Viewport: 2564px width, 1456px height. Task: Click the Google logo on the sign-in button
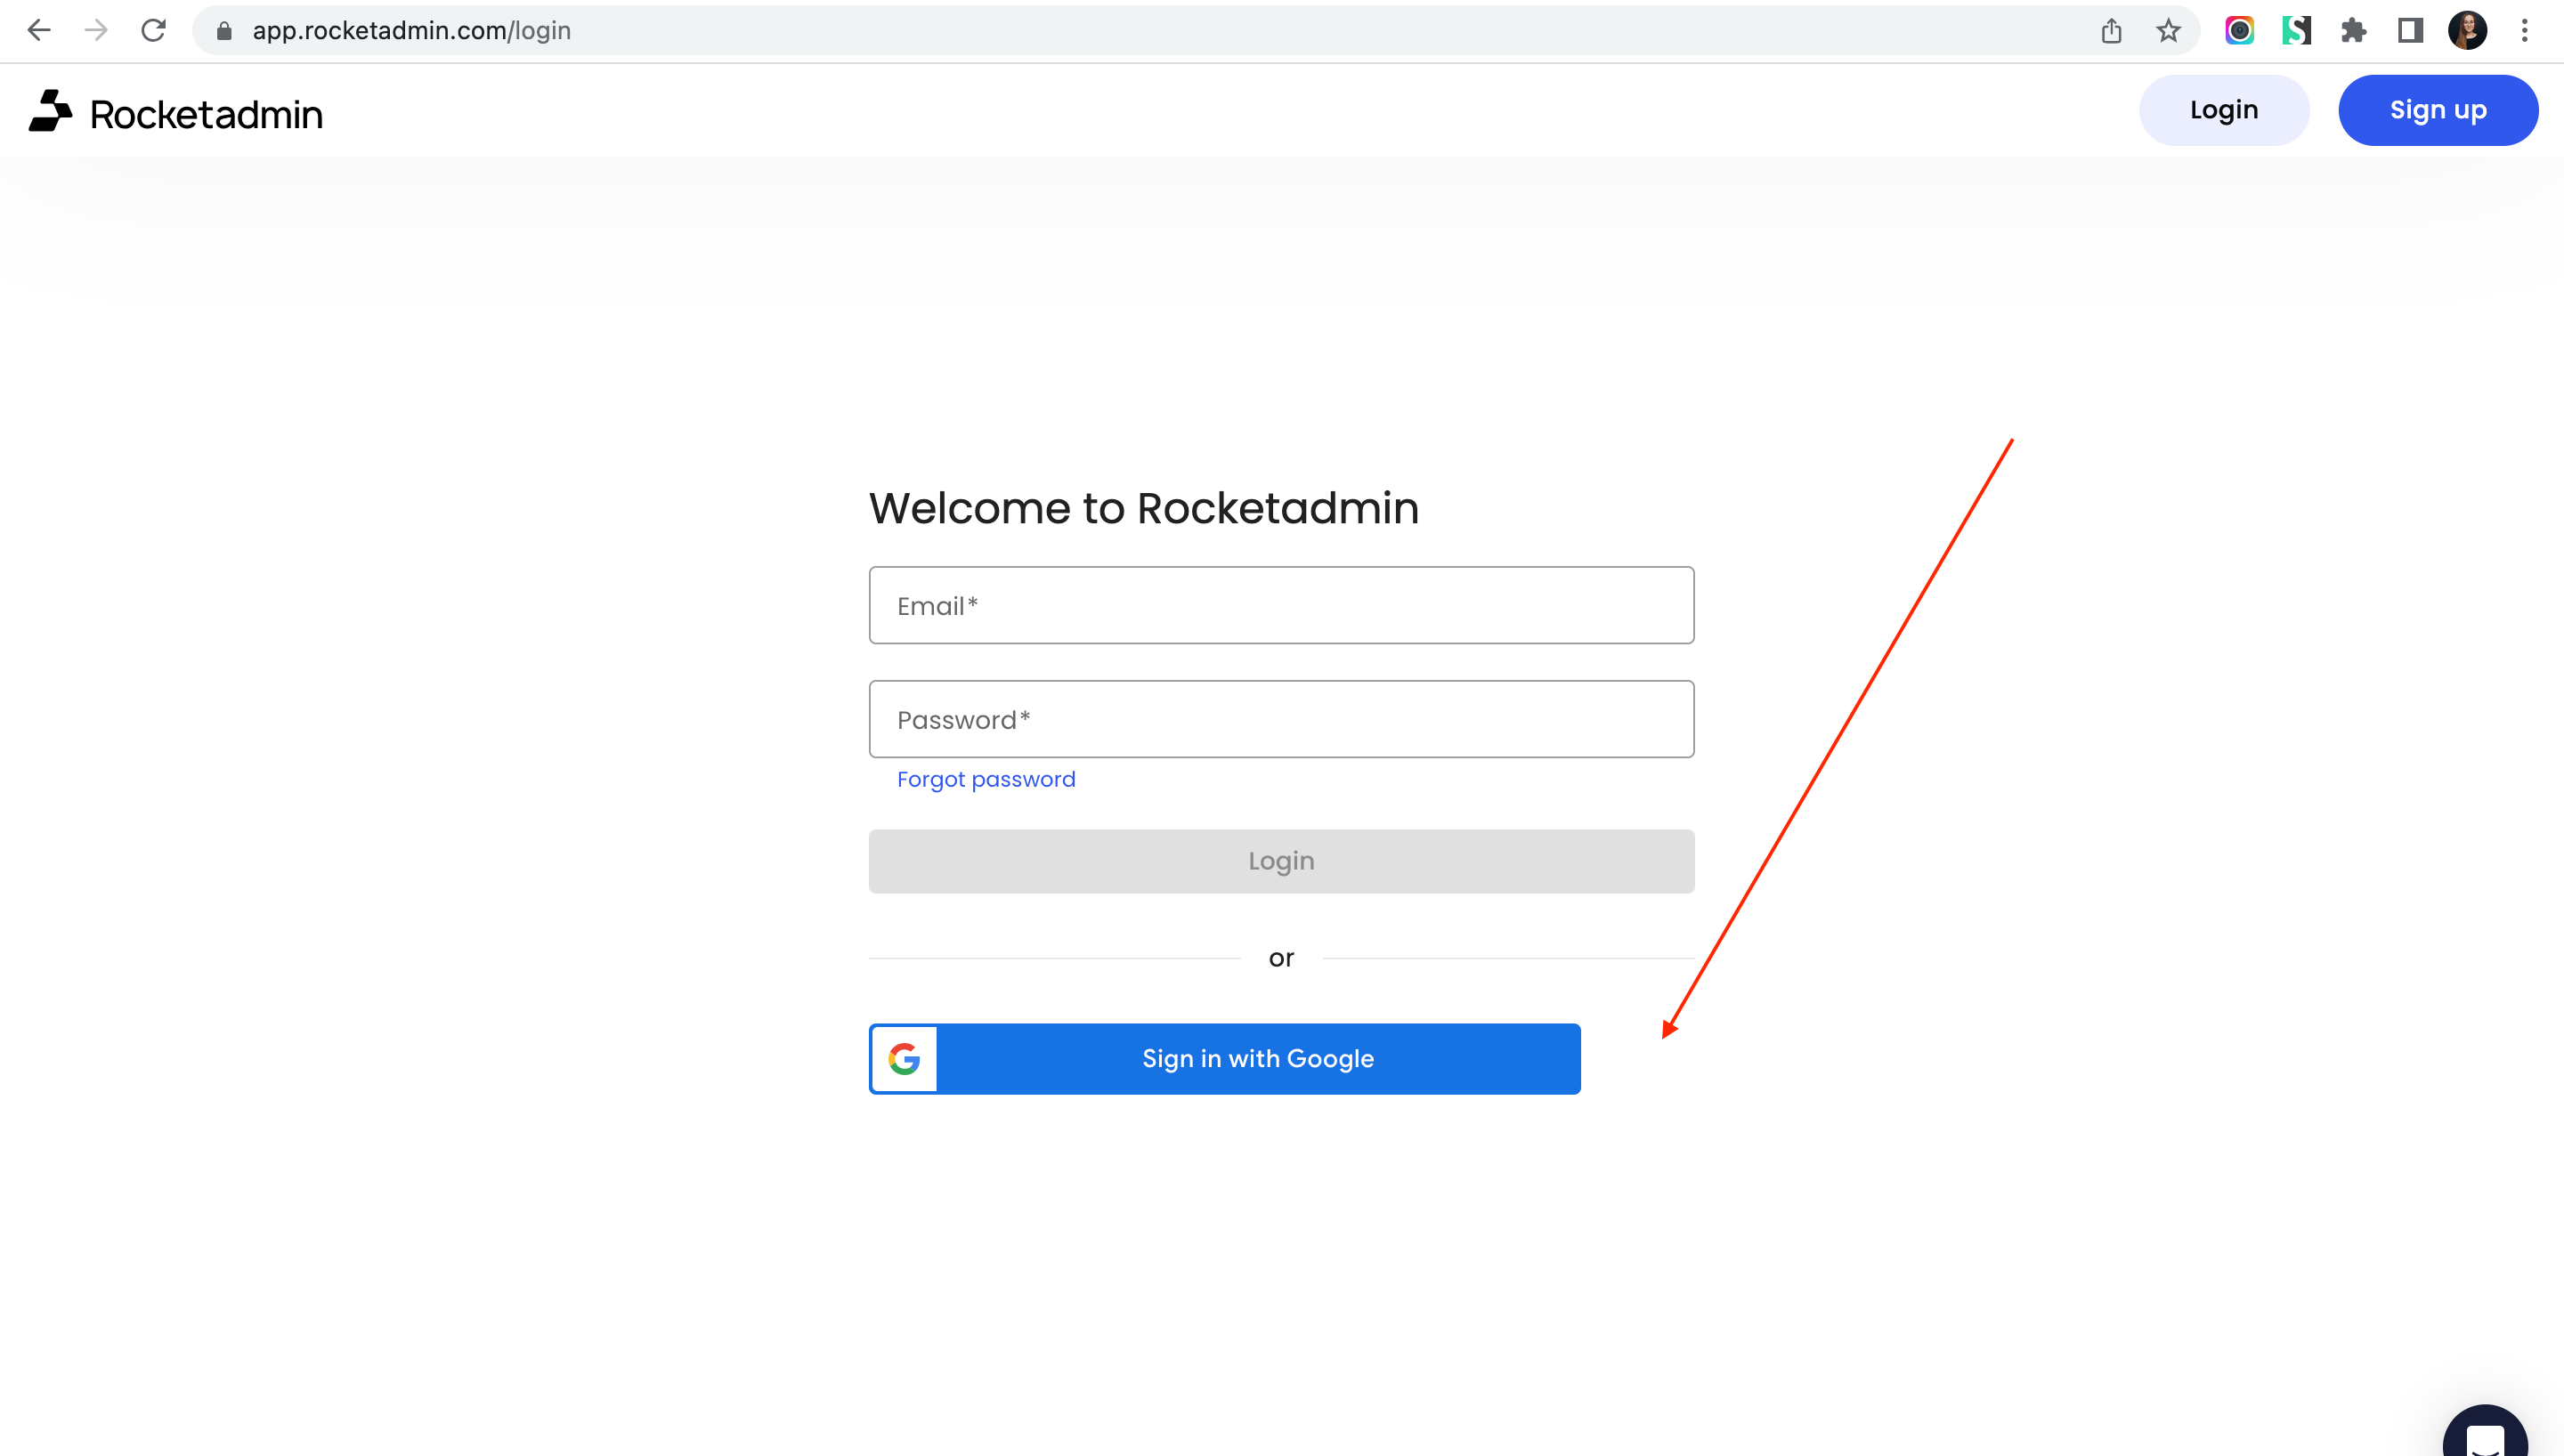(903, 1058)
